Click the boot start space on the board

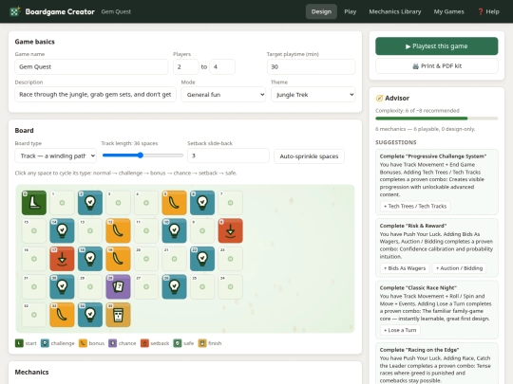click(34, 203)
